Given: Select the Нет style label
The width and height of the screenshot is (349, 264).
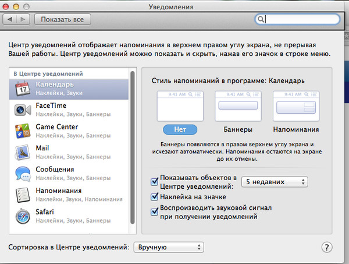Looking at the screenshot, I should (180, 129).
